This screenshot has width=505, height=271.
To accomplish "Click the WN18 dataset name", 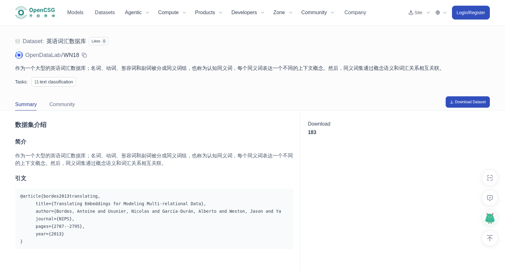I will click(x=71, y=55).
